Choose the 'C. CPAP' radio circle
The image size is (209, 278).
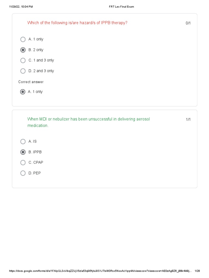click(x=23, y=163)
